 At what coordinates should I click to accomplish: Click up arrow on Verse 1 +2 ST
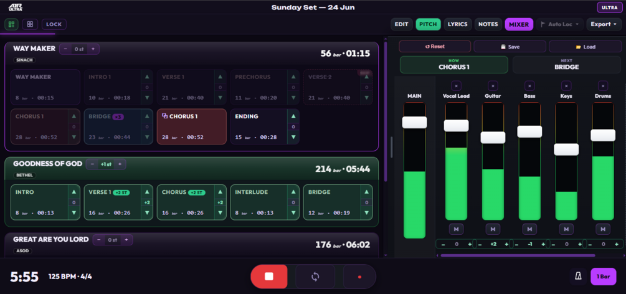click(147, 192)
